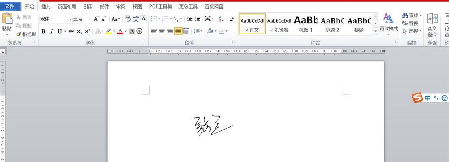The image size is (449, 162).
Task: Switch to the Review (审阅) tab
Action: (121, 6)
